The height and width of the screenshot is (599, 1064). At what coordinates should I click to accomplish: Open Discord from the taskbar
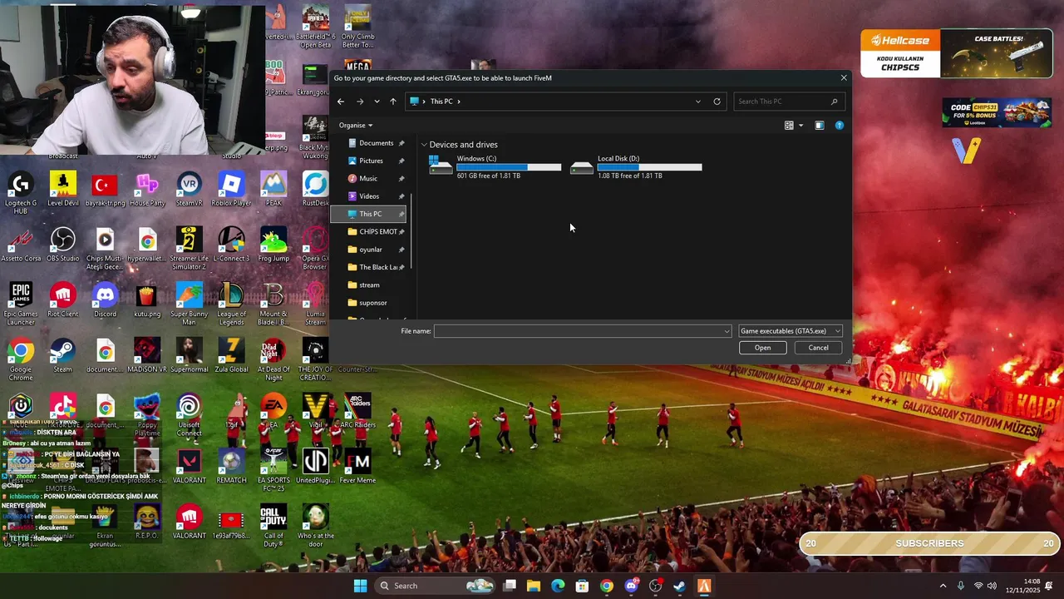click(x=631, y=586)
